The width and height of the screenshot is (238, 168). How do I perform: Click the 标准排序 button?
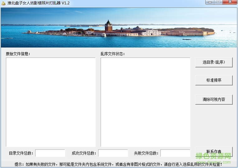click(x=214, y=80)
